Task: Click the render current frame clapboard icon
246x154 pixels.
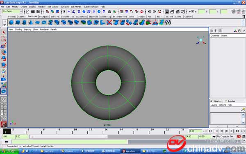Action: pos(172,11)
